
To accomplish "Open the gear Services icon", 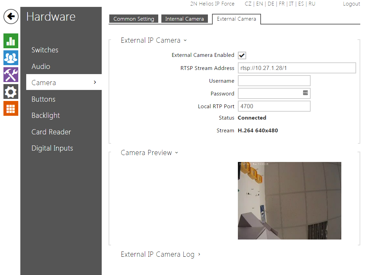I will pos(11,92).
